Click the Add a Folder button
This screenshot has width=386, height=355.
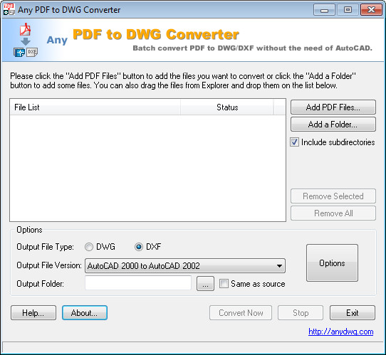tap(333, 124)
